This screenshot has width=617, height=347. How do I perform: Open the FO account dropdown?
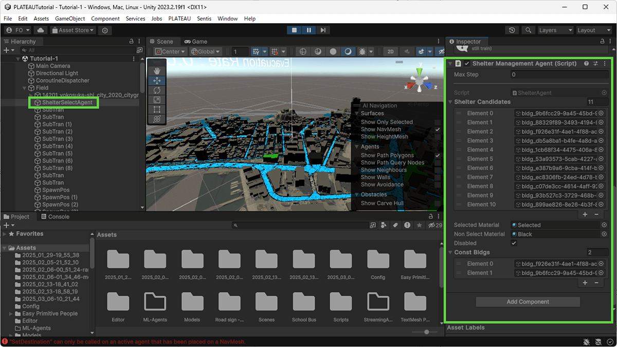tap(18, 30)
